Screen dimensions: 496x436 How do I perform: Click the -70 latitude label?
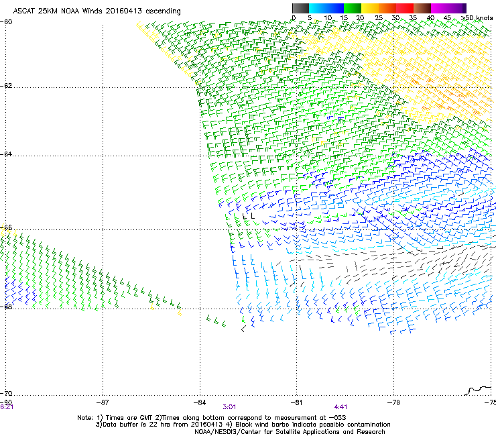click(6, 393)
